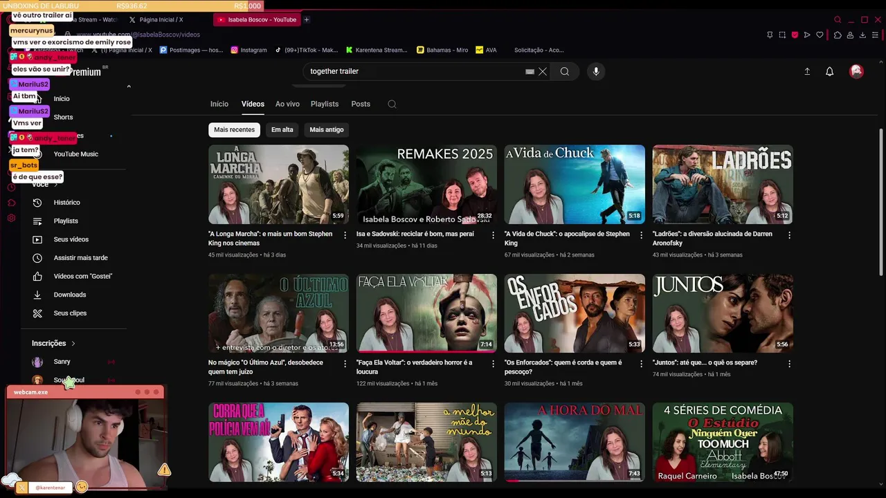Switch to Playlists channel tab
Image resolution: width=886 pixels, height=498 pixels.
coord(325,104)
